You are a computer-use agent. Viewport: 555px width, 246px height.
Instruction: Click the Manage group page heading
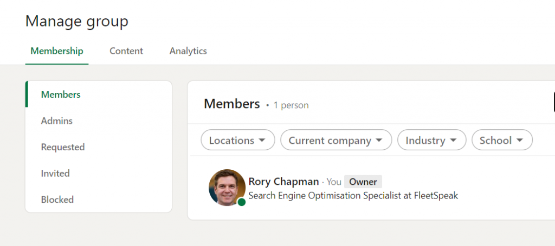pyautogui.click(x=77, y=21)
